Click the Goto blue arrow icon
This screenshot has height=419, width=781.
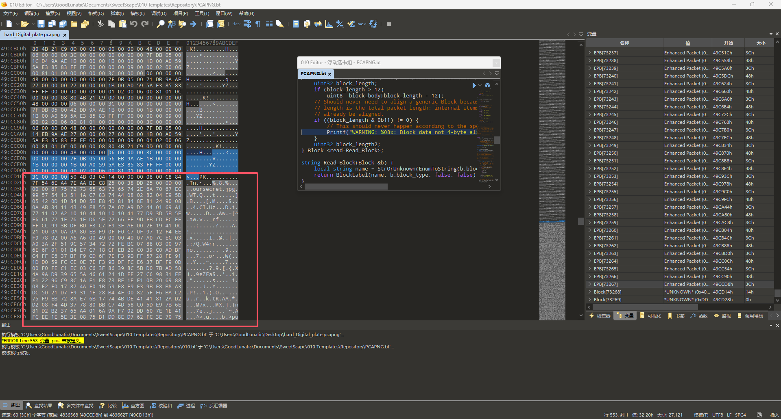click(x=193, y=24)
